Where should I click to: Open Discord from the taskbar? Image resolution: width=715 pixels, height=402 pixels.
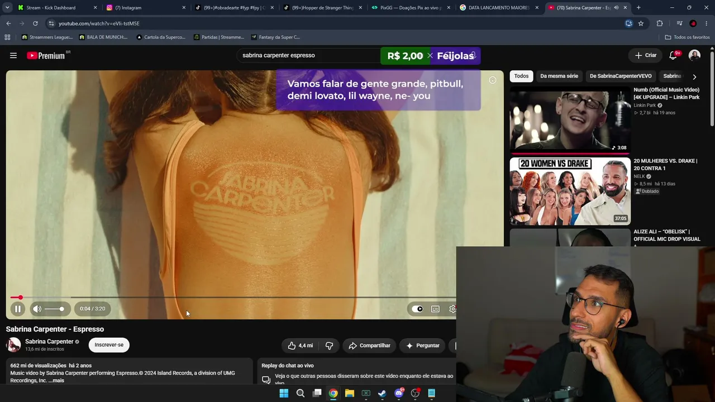(x=399, y=393)
